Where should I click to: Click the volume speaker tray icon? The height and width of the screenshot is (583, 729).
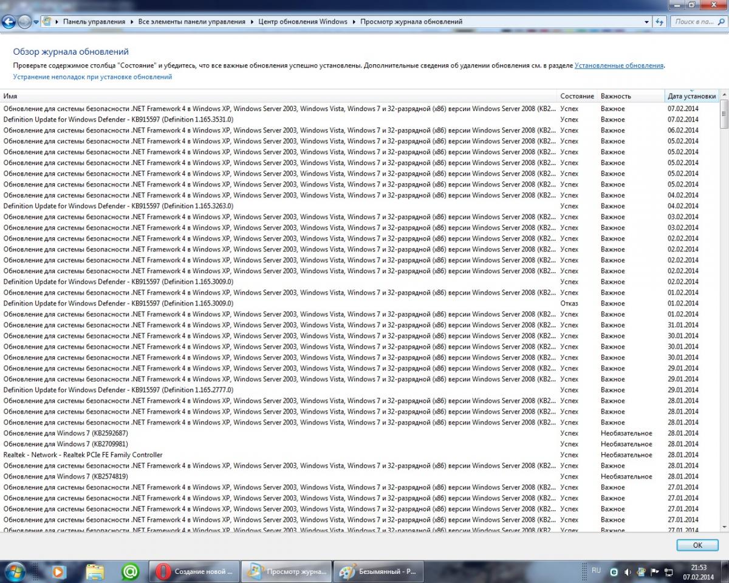point(628,572)
